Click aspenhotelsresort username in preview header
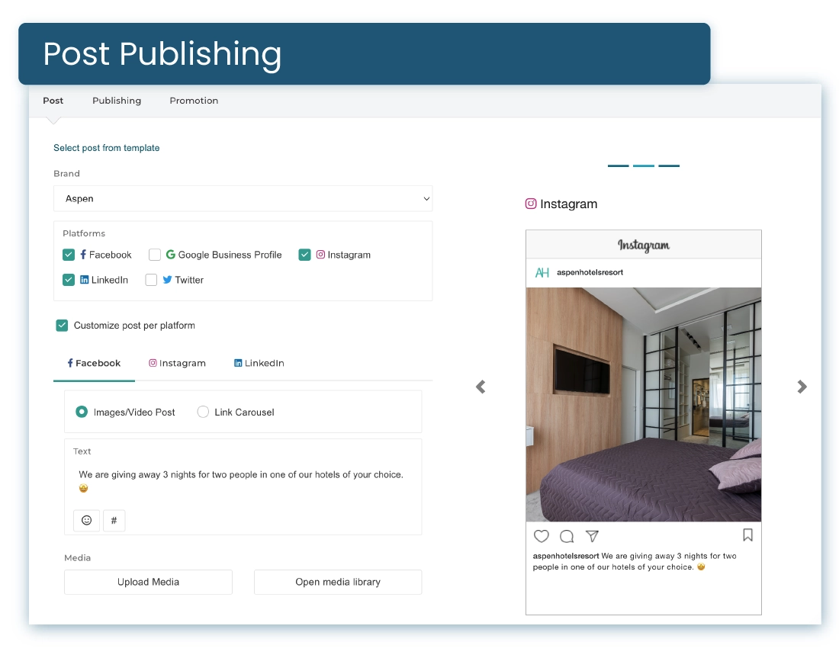The height and width of the screenshot is (671, 839). click(x=590, y=272)
